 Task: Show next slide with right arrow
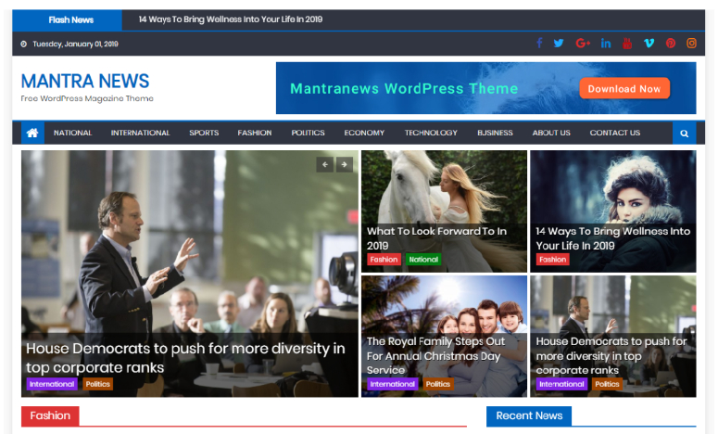345,164
